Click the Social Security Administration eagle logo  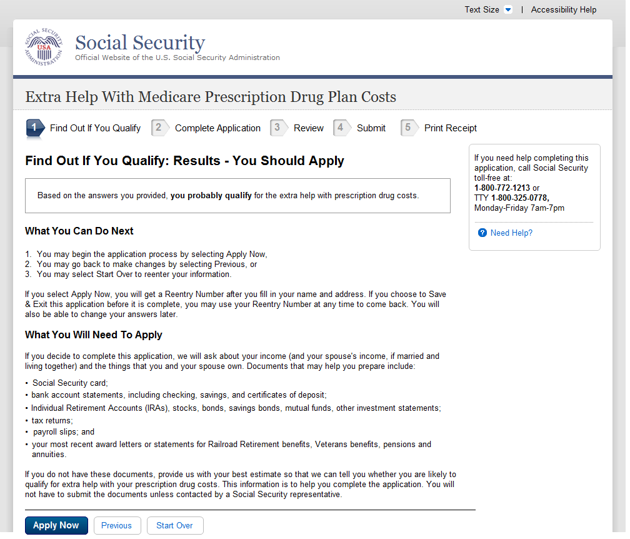click(x=44, y=48)
